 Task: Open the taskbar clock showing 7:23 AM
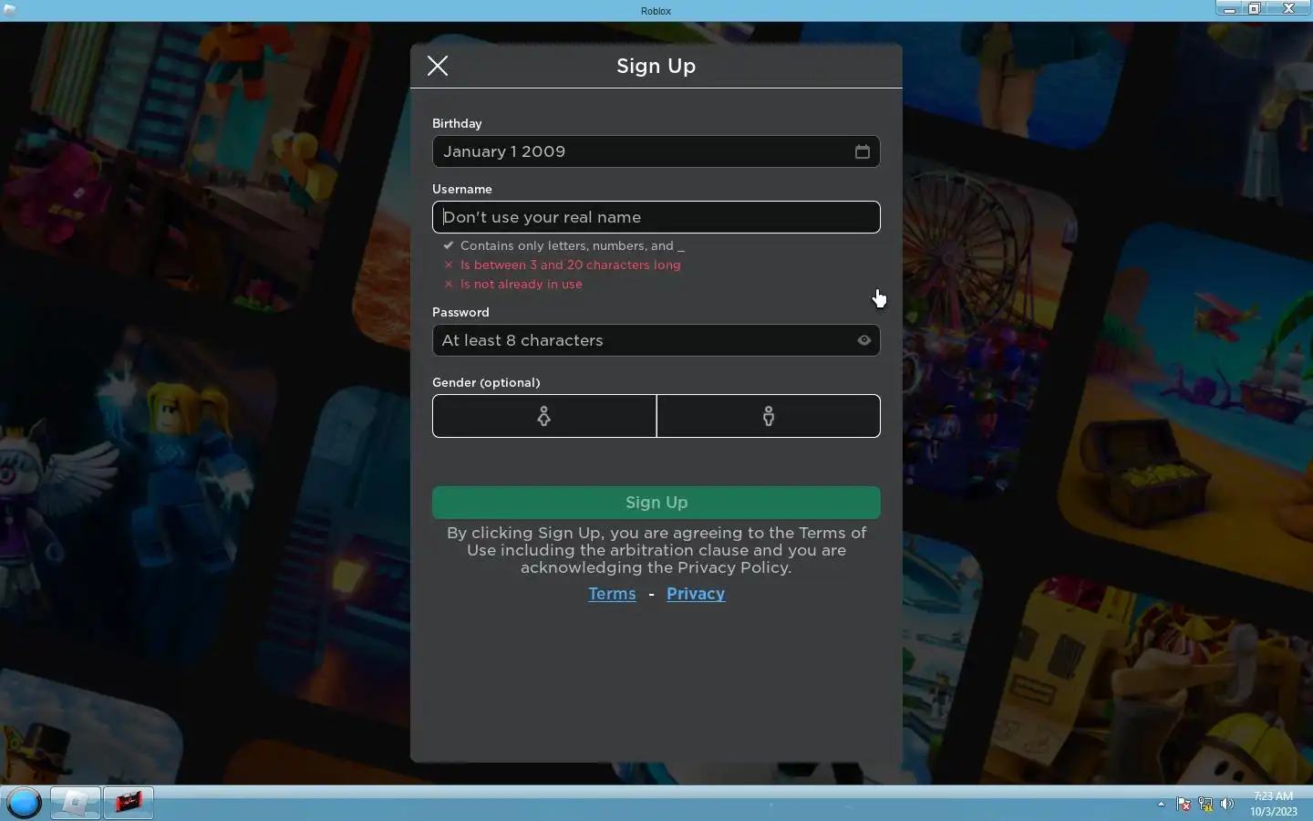tap(1274, 804)
